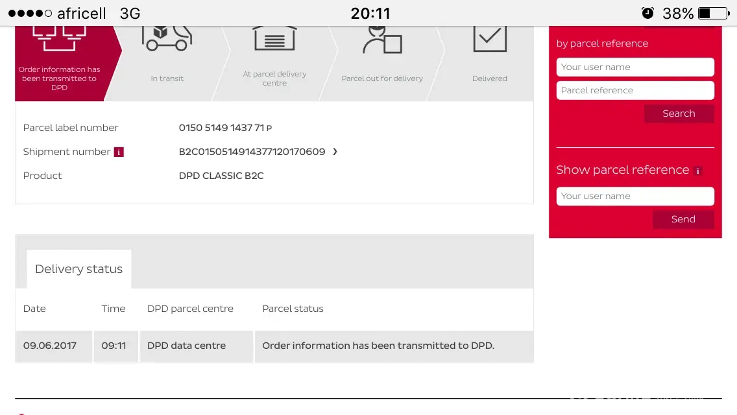Click the Shipment number info icon
The width and height of the screenshot is (737, 415).
119,152
